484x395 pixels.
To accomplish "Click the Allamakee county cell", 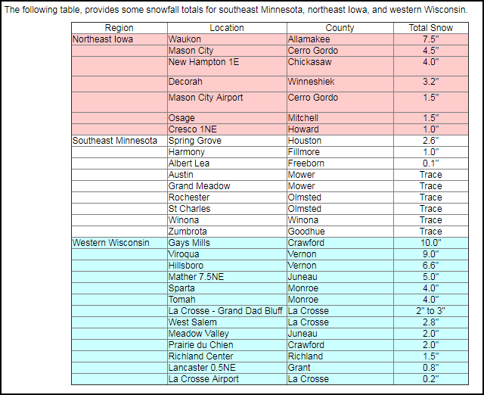I will point(340,39).
